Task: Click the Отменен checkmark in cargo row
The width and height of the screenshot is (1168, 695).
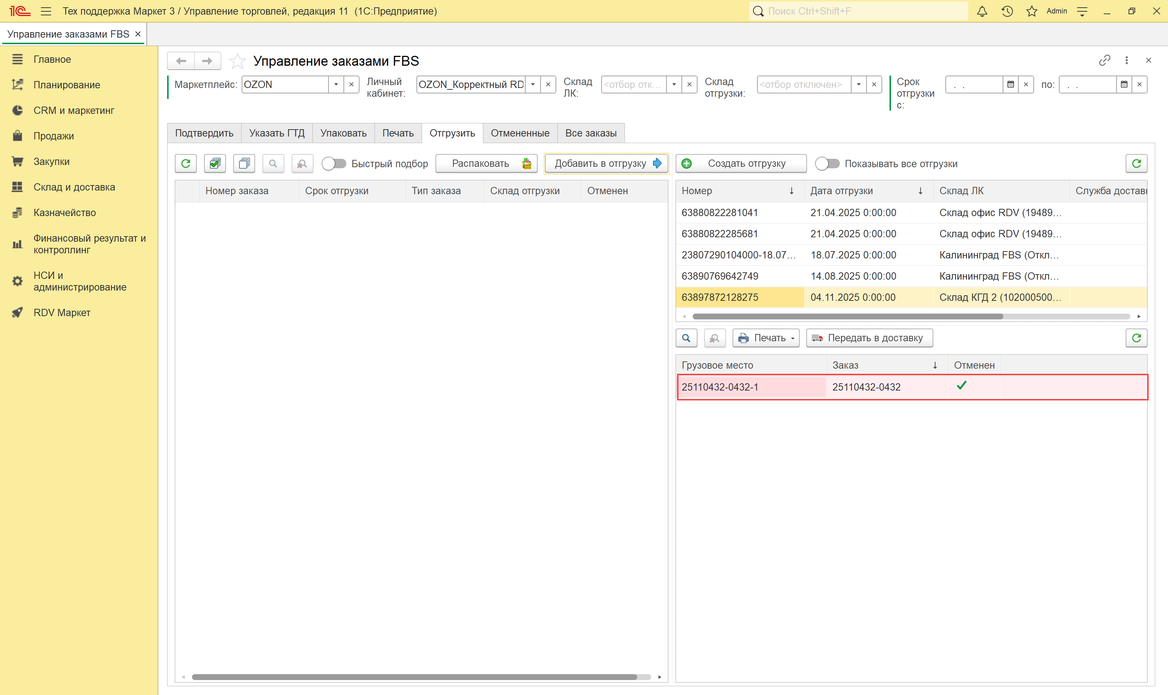Action: [x=961, y=386]
